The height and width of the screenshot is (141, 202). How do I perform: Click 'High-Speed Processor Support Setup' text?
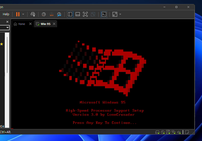tap(105, 110)
